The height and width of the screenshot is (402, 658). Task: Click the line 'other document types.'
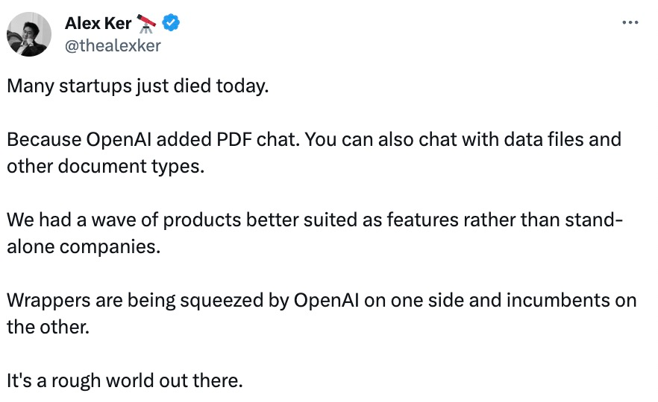[106, 167]
